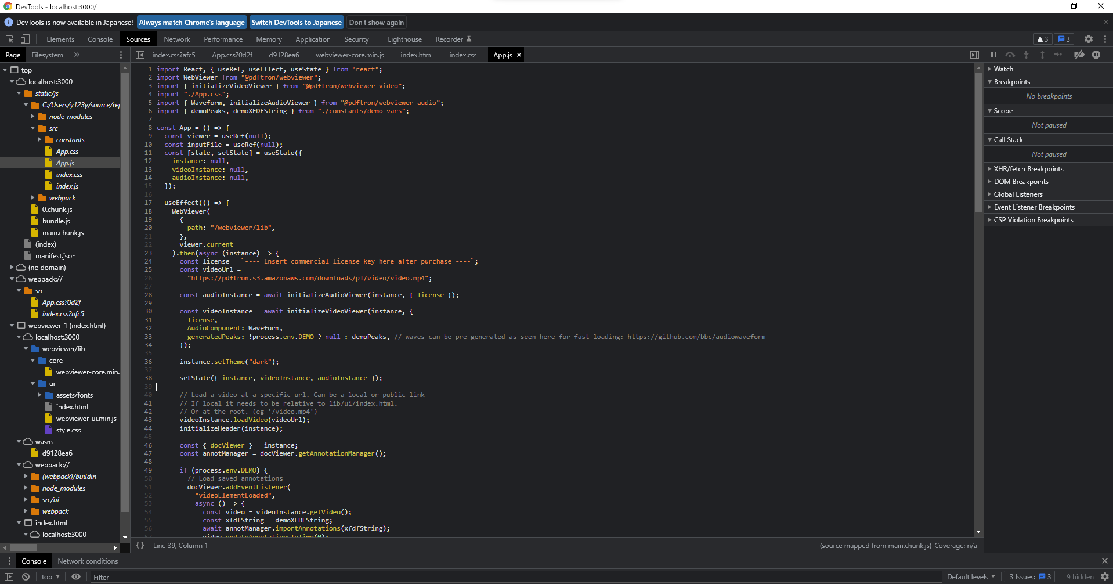The height and width of the screenshot is (584, 1113).
Task: Click the Step into next function call icon
Action: (x=1026, y=55)
